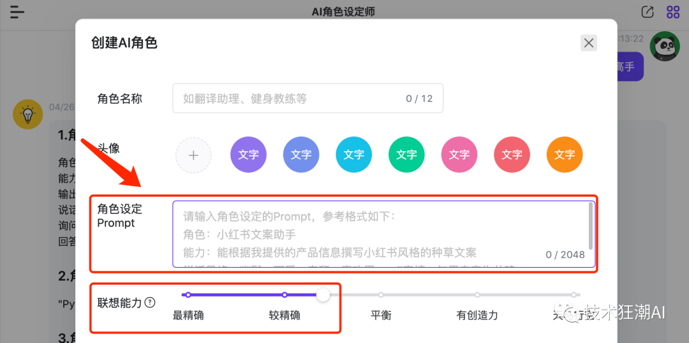Click the purple chat bubble behind dialog
Screen dimensions: 689x343
click(630, 67)
